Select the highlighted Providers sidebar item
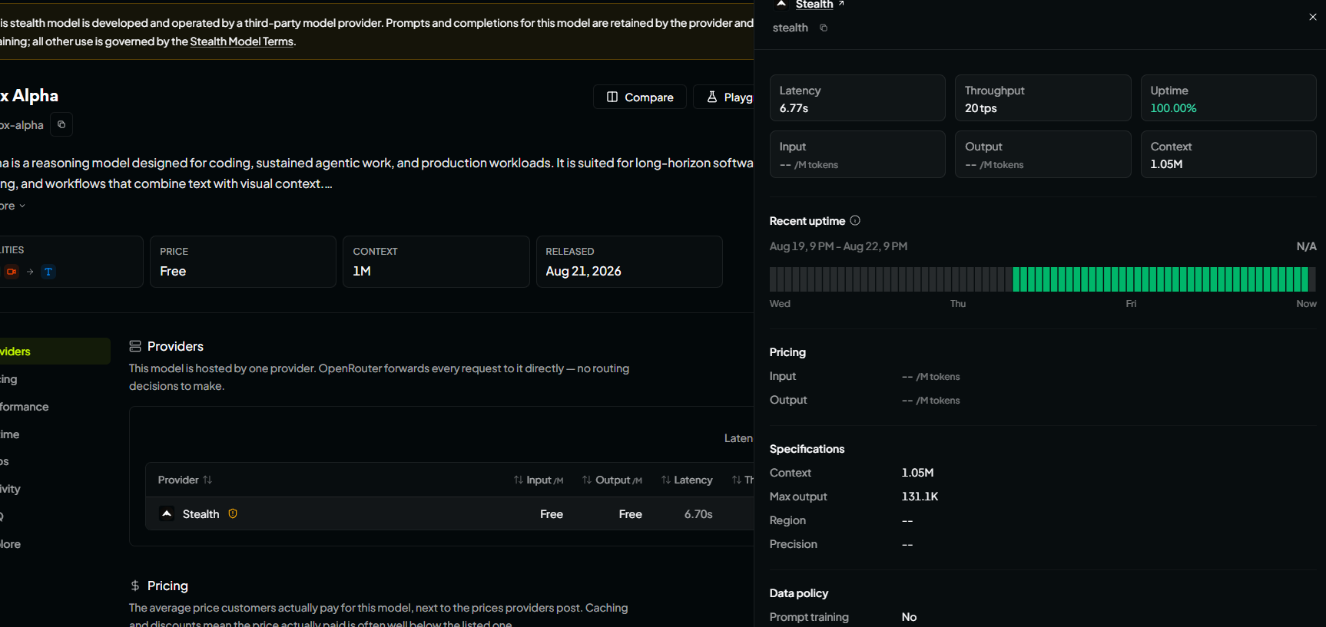The height and width of the screenshot is (627, 1326). [55, 351]
